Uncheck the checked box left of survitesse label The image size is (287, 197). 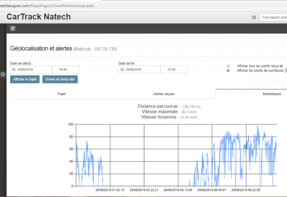[228, 71]
